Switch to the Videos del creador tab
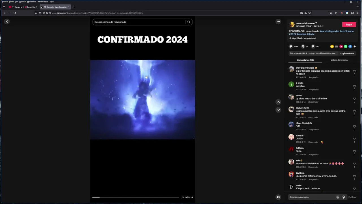 tap(339, 60)
